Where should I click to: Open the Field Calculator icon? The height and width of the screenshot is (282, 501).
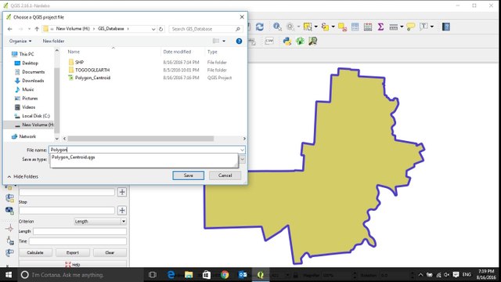368,27
